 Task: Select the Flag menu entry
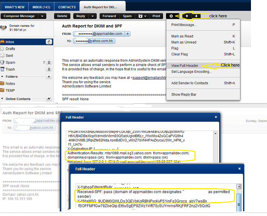(x=203, y=48)
